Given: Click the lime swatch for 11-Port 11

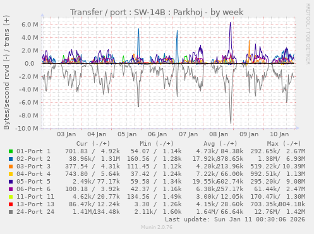Looking at the screenshot, I should coord(11,197).
